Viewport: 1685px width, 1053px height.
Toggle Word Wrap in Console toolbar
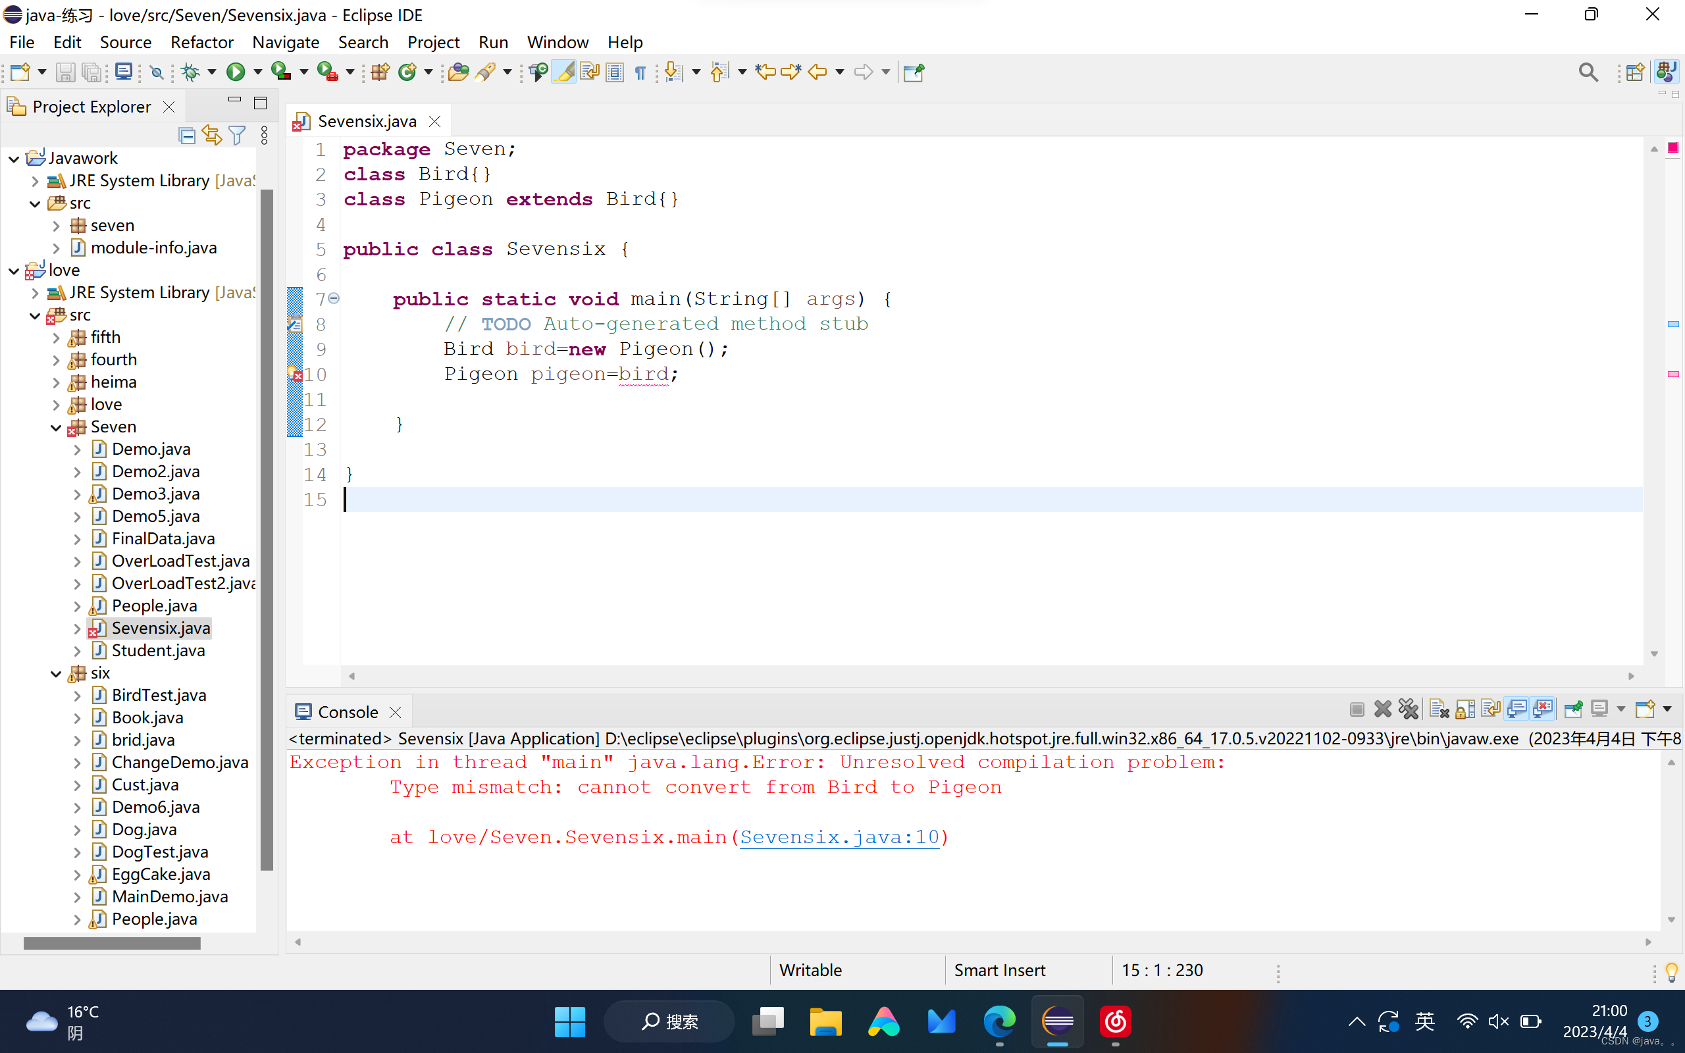click(x=1491, y=709)
